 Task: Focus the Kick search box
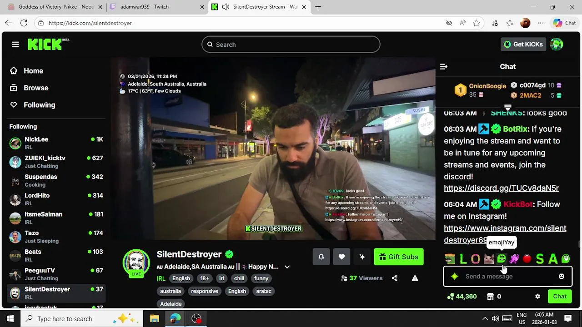click(x=291, y=45)
